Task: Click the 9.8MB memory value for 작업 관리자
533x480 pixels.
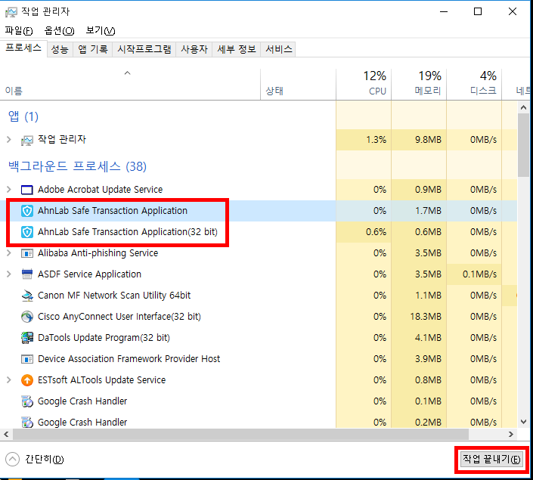Action: 428,140
